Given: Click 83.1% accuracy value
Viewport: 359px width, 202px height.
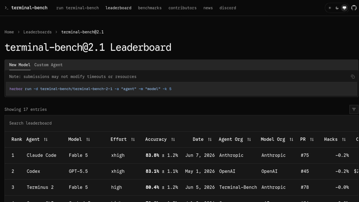Looking at the screenshot, I should click(152, 171).
